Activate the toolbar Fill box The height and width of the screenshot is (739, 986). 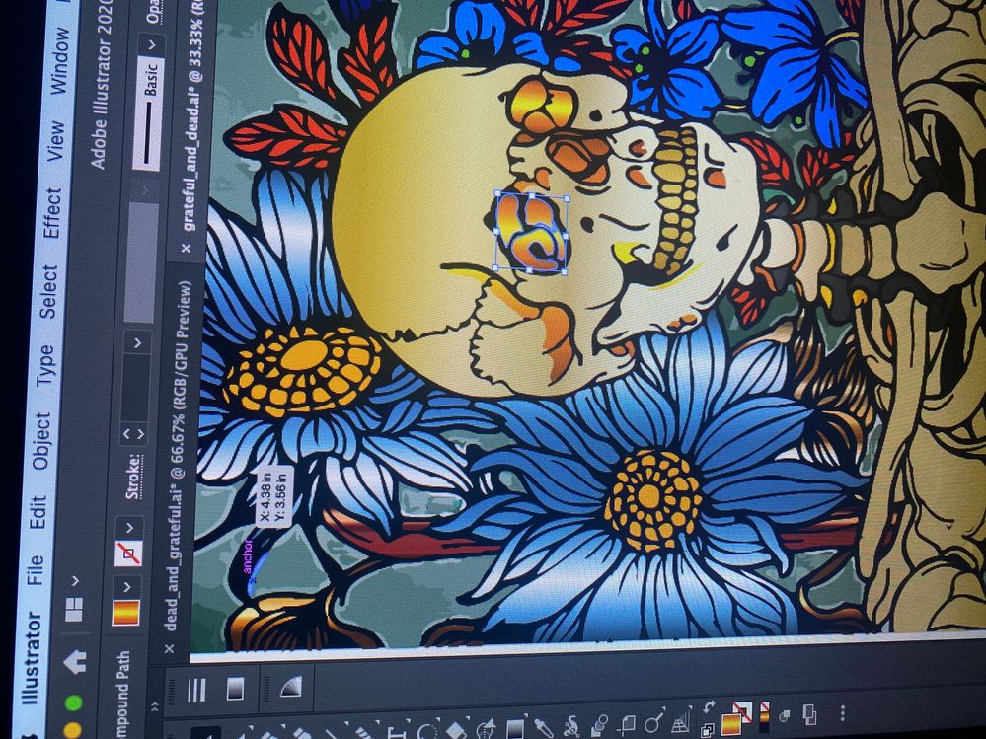(x=730, y=723)
